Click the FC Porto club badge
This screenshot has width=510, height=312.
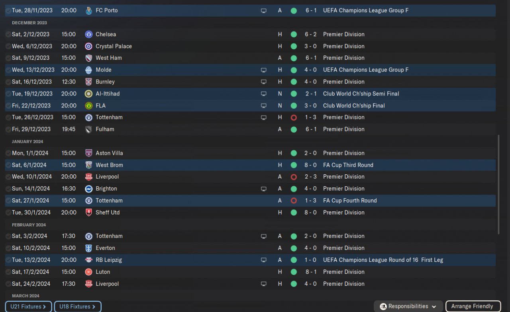coord(89,10)
